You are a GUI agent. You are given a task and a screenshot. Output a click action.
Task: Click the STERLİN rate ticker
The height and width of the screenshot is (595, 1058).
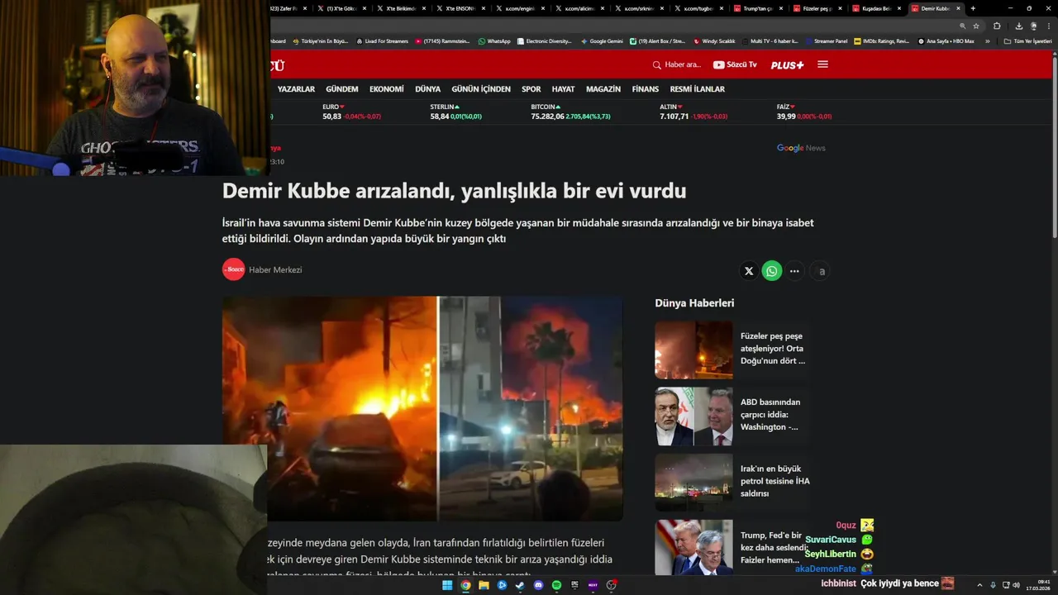point(455,112)
